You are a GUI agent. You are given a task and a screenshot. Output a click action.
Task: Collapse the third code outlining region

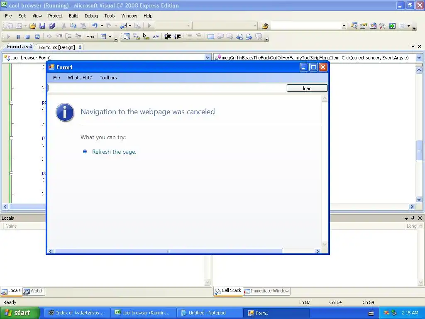click(x=11, y=173)
